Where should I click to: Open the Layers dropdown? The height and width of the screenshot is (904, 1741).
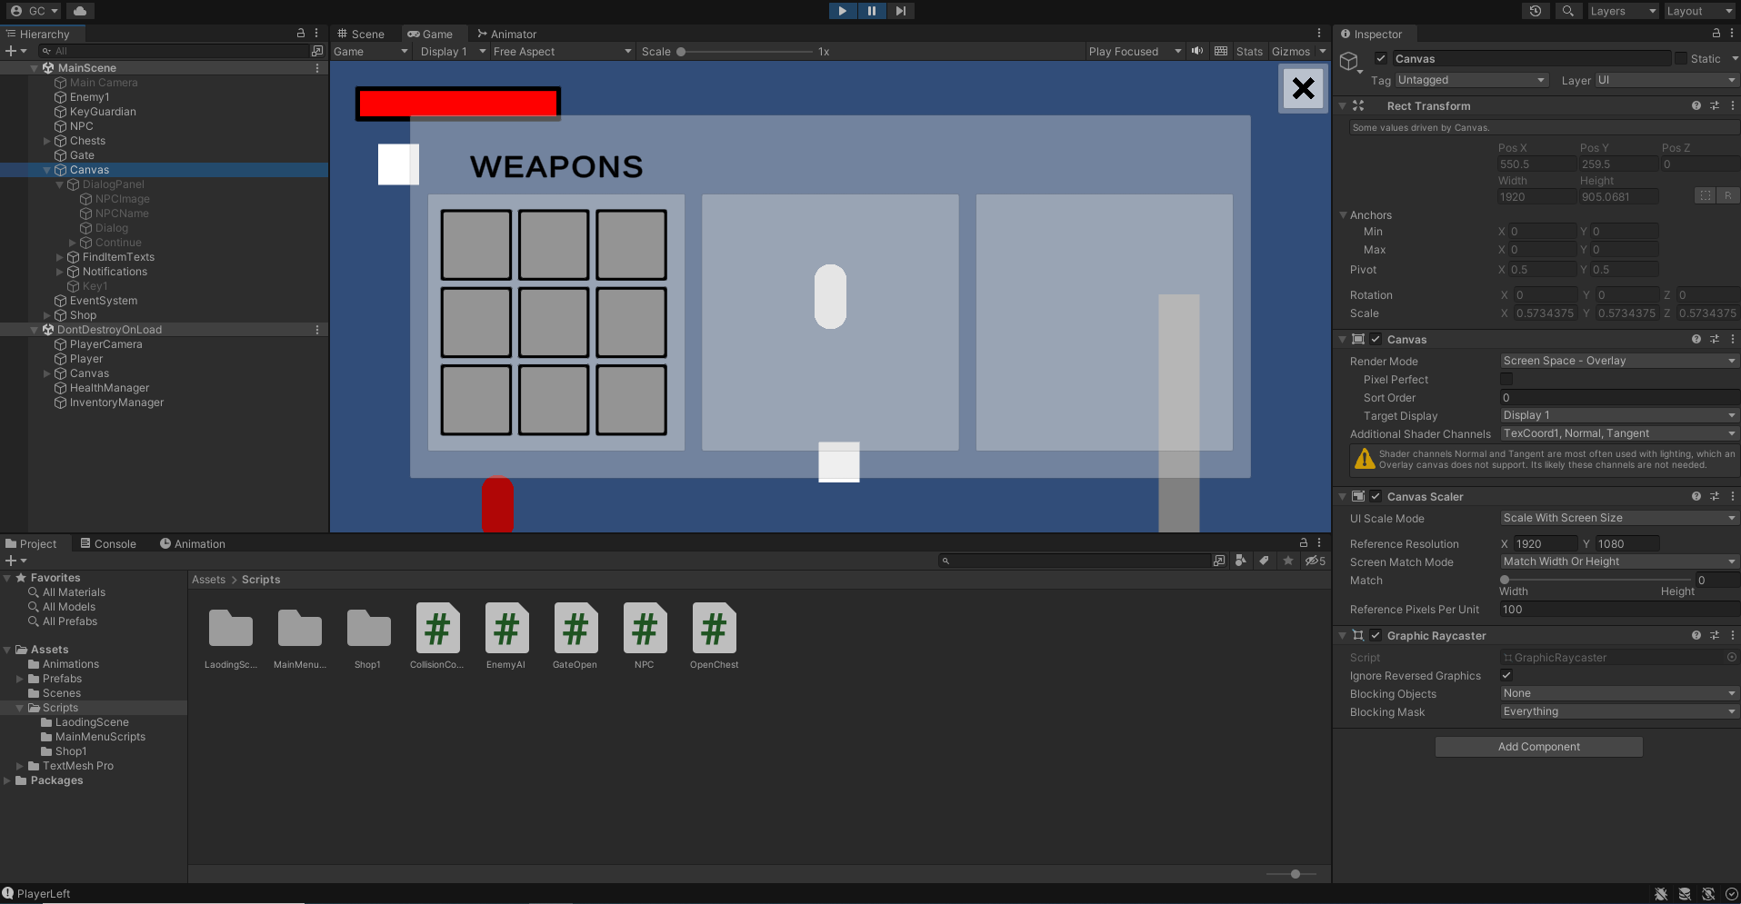[x=1623, y=11]
